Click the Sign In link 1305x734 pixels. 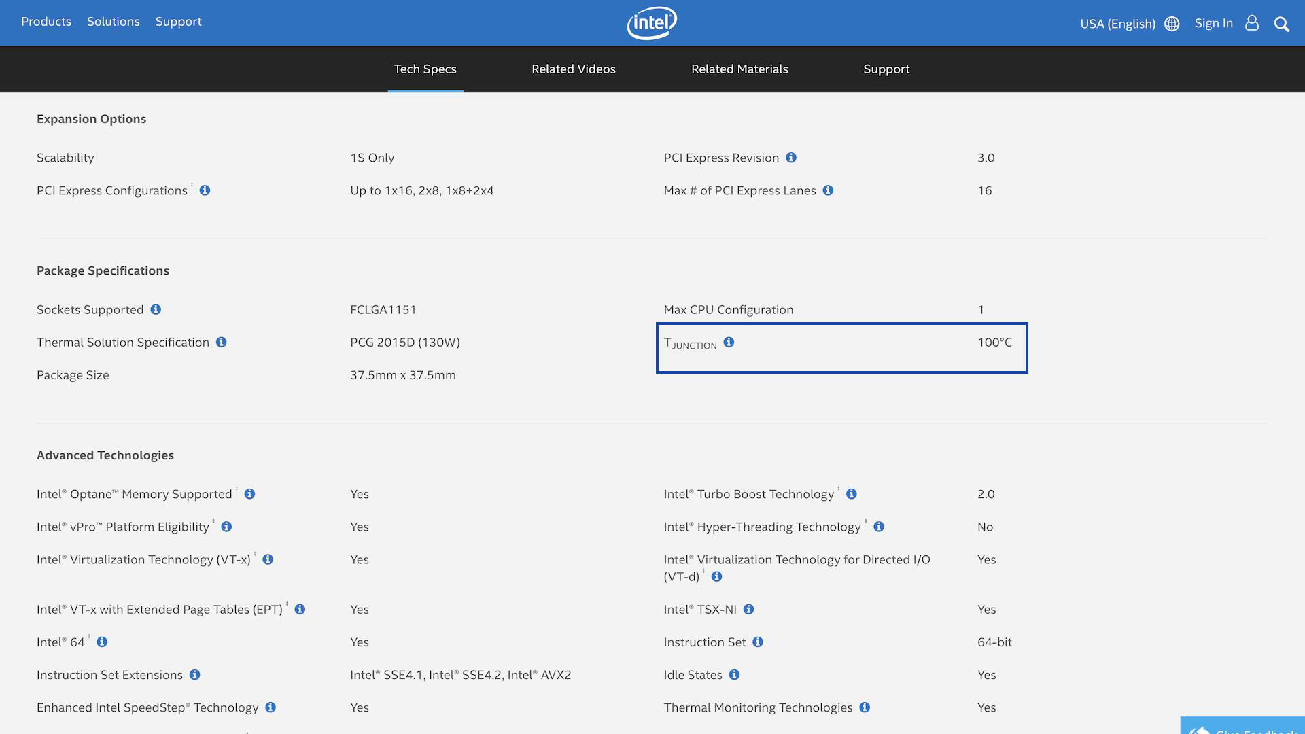tap(1213, 23)
